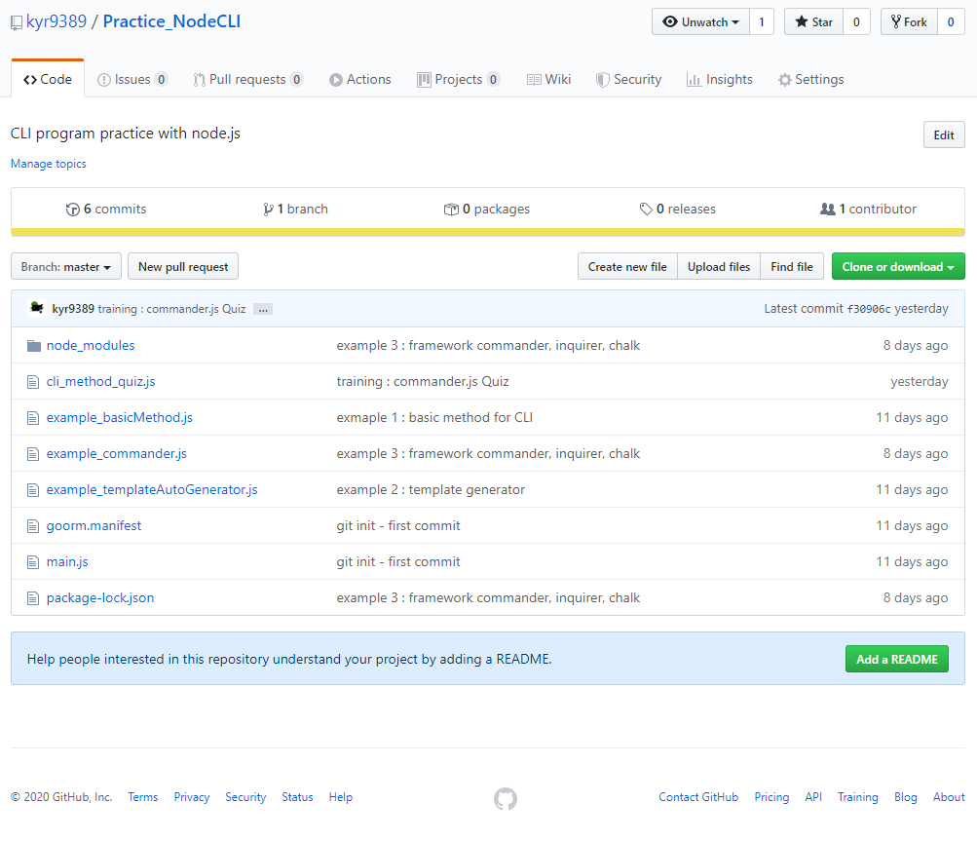977x841 pixels.
Task: Open the Projects tab
Action: coord(459,79)
